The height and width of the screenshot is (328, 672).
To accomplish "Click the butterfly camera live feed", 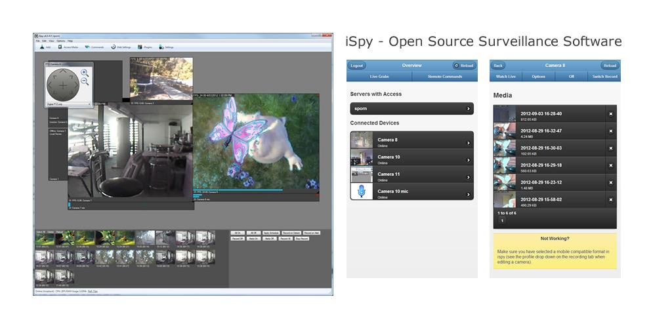I will [x=256, y=142].
